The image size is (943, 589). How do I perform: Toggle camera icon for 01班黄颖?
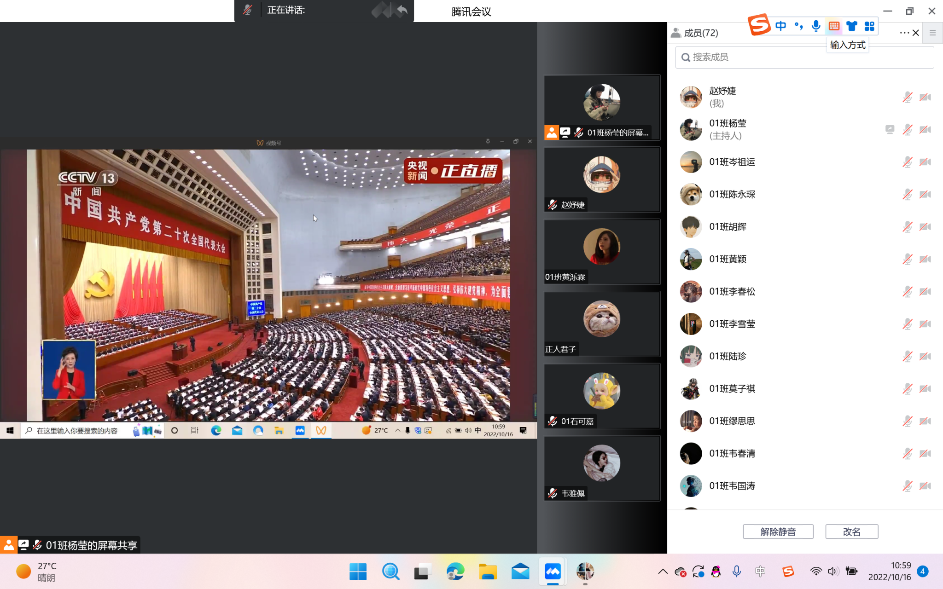925,259
